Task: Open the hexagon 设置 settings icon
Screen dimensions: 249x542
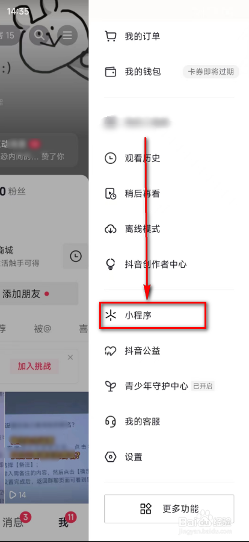Action: coord(111,457)
